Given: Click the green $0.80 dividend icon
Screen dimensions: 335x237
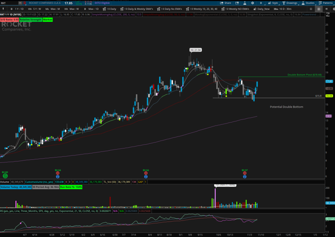Looking at the screenshot, I should tap(5, 176).
